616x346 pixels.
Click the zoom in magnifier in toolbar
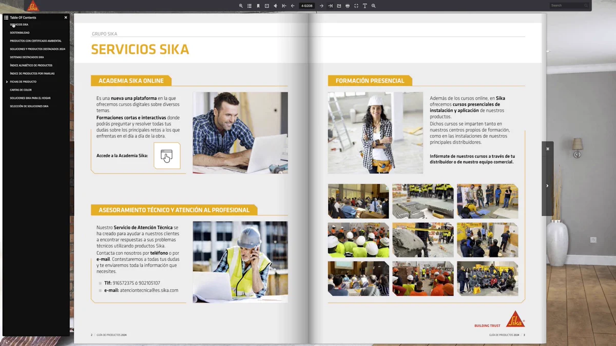241,6
